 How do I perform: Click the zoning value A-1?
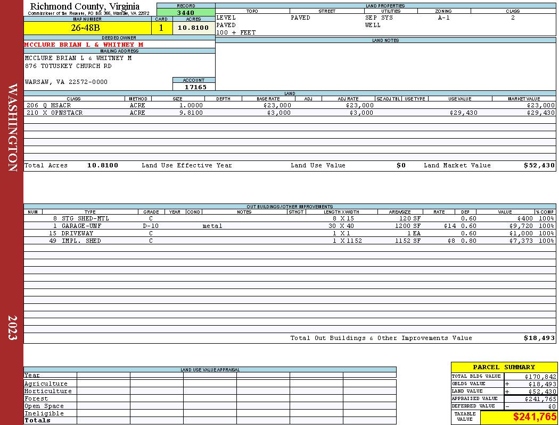pyautogui.click(x=444, y=18)
